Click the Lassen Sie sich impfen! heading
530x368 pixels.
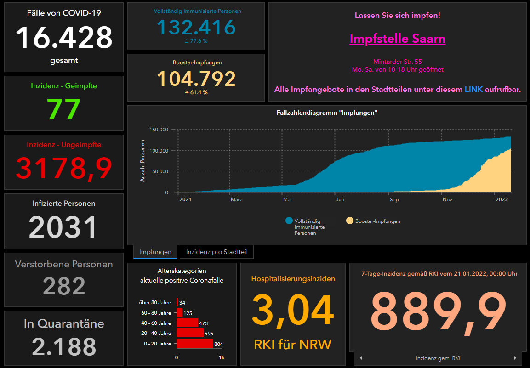[398, 15]
